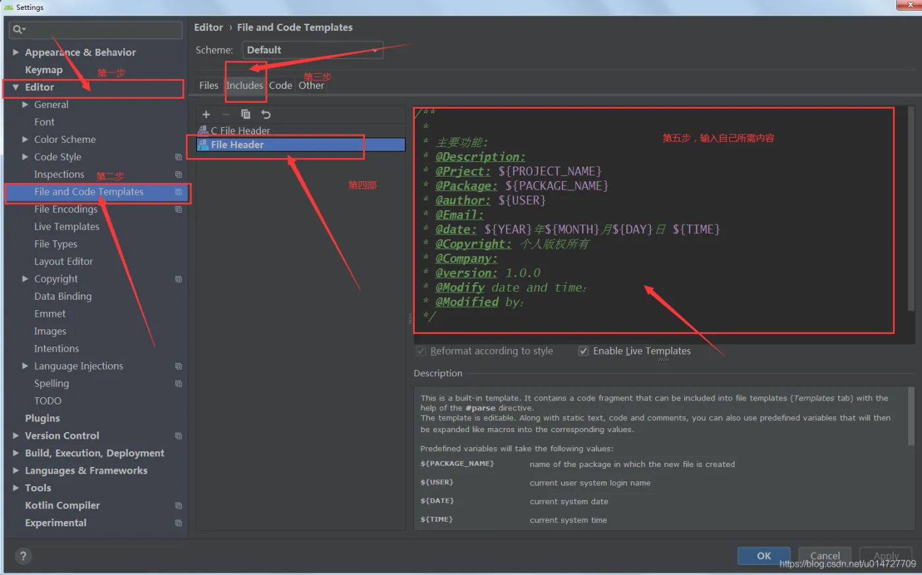Collapse the Editor tree node
This screenshot has height=575, width=922.
pyautogui.click(x=16, y=87)
